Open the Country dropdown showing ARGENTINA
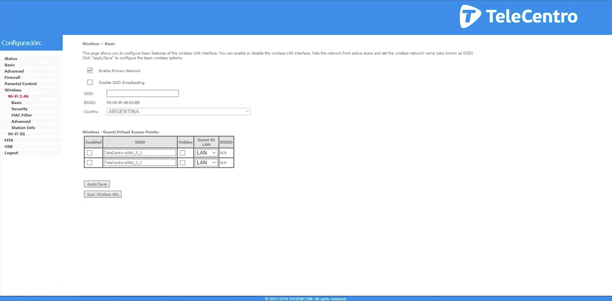Screen dimensions: 612x301 point(178,112)
